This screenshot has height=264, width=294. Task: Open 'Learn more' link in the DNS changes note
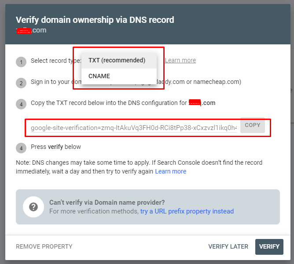click(170, 171)
